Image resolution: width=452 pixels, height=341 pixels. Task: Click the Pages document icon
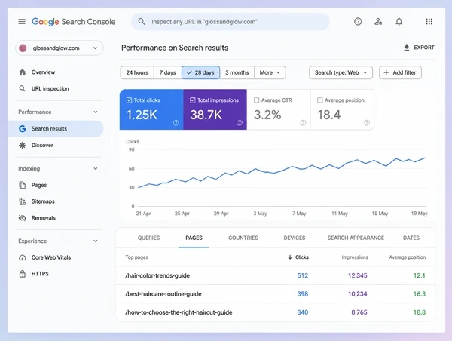(22, 185)
